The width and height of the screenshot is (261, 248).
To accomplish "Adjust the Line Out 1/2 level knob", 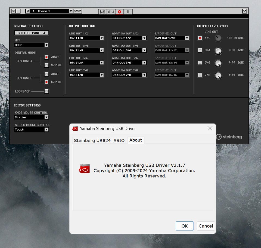I will pyautogui.click(x=218, y=38).
